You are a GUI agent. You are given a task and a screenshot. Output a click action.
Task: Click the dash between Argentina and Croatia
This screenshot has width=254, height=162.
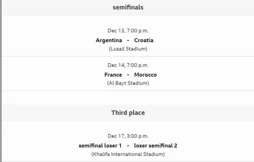[x=128, y=40]
